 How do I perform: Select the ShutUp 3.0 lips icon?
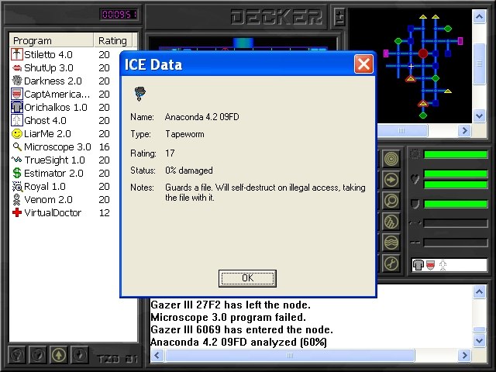coord(17,67)
